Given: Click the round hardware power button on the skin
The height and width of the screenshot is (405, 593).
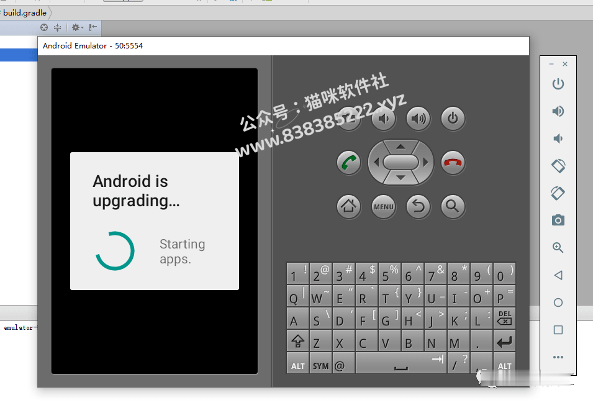Looking at the screenshot, I should 453,119.
